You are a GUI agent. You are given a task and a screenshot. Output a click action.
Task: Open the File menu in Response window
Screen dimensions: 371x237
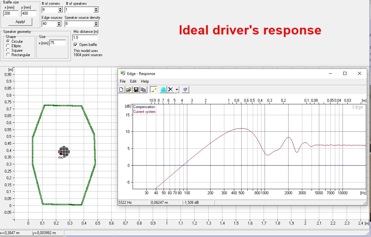[x=123, y=81]
